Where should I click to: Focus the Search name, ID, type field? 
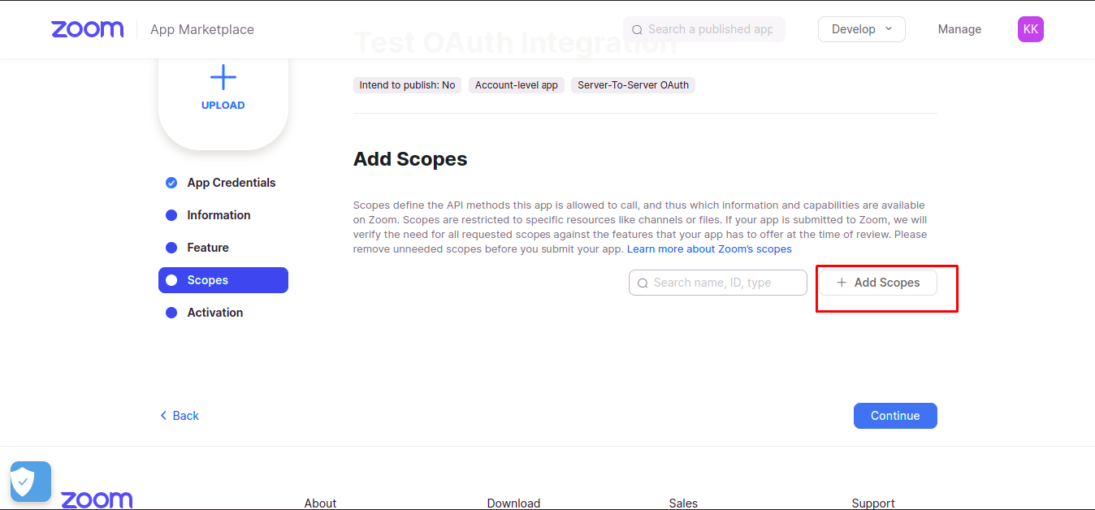[x=718, y=283]
